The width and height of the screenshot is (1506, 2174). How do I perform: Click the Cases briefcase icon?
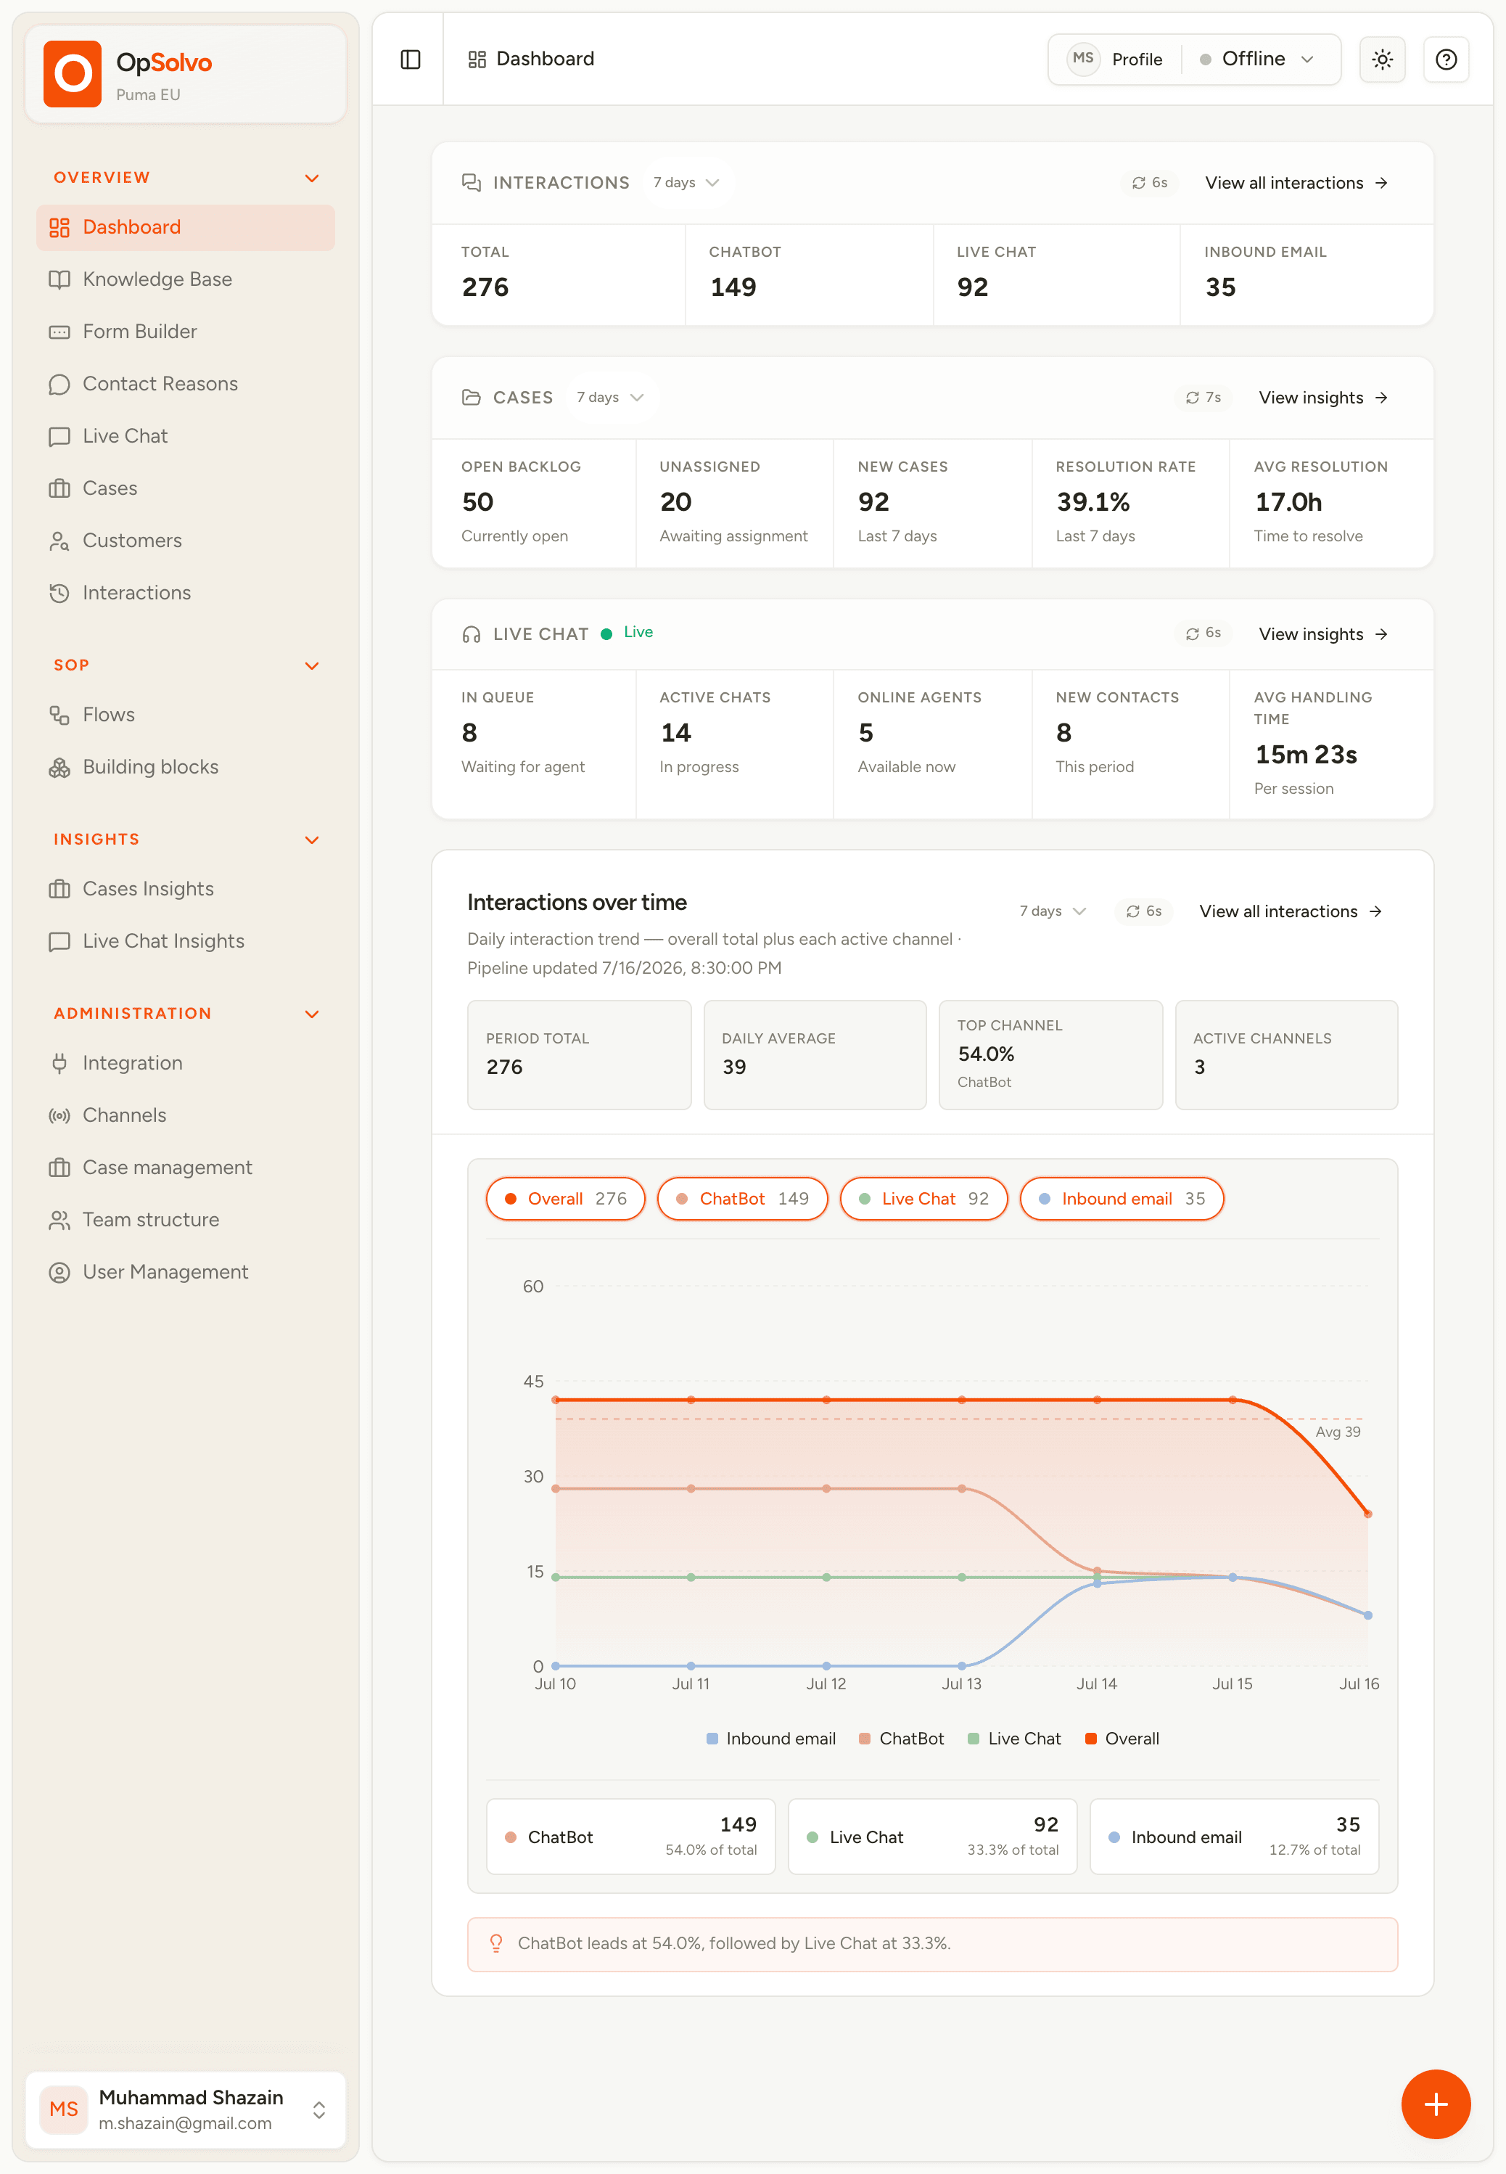(59, 489)
